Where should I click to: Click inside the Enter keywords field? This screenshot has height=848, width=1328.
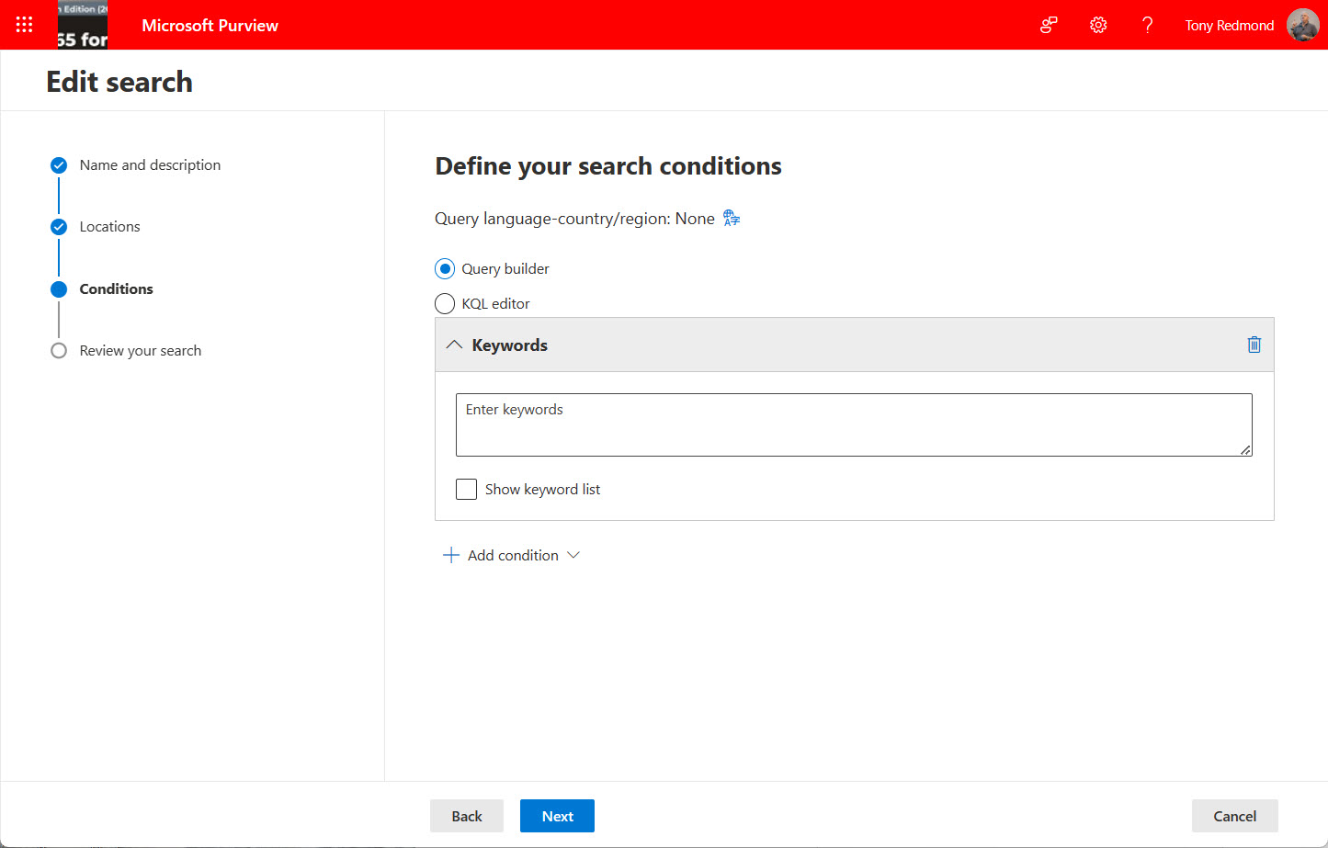coord(854,424)
